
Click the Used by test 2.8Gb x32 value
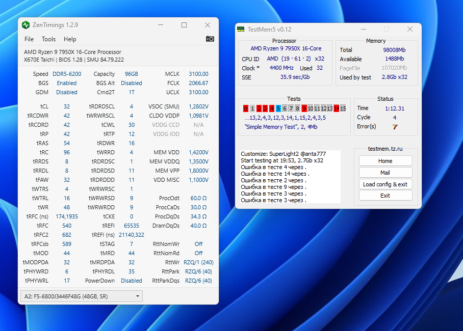coord(395,77)
